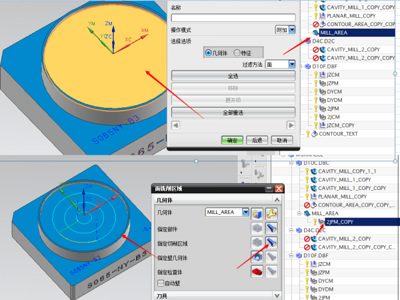Click the right arrow next-item button
The width and height of the screenshot is (400, 300).
pos(291,125)
